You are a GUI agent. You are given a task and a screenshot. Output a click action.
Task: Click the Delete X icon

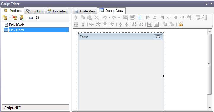pyautogui.click(x=96, y=18)
